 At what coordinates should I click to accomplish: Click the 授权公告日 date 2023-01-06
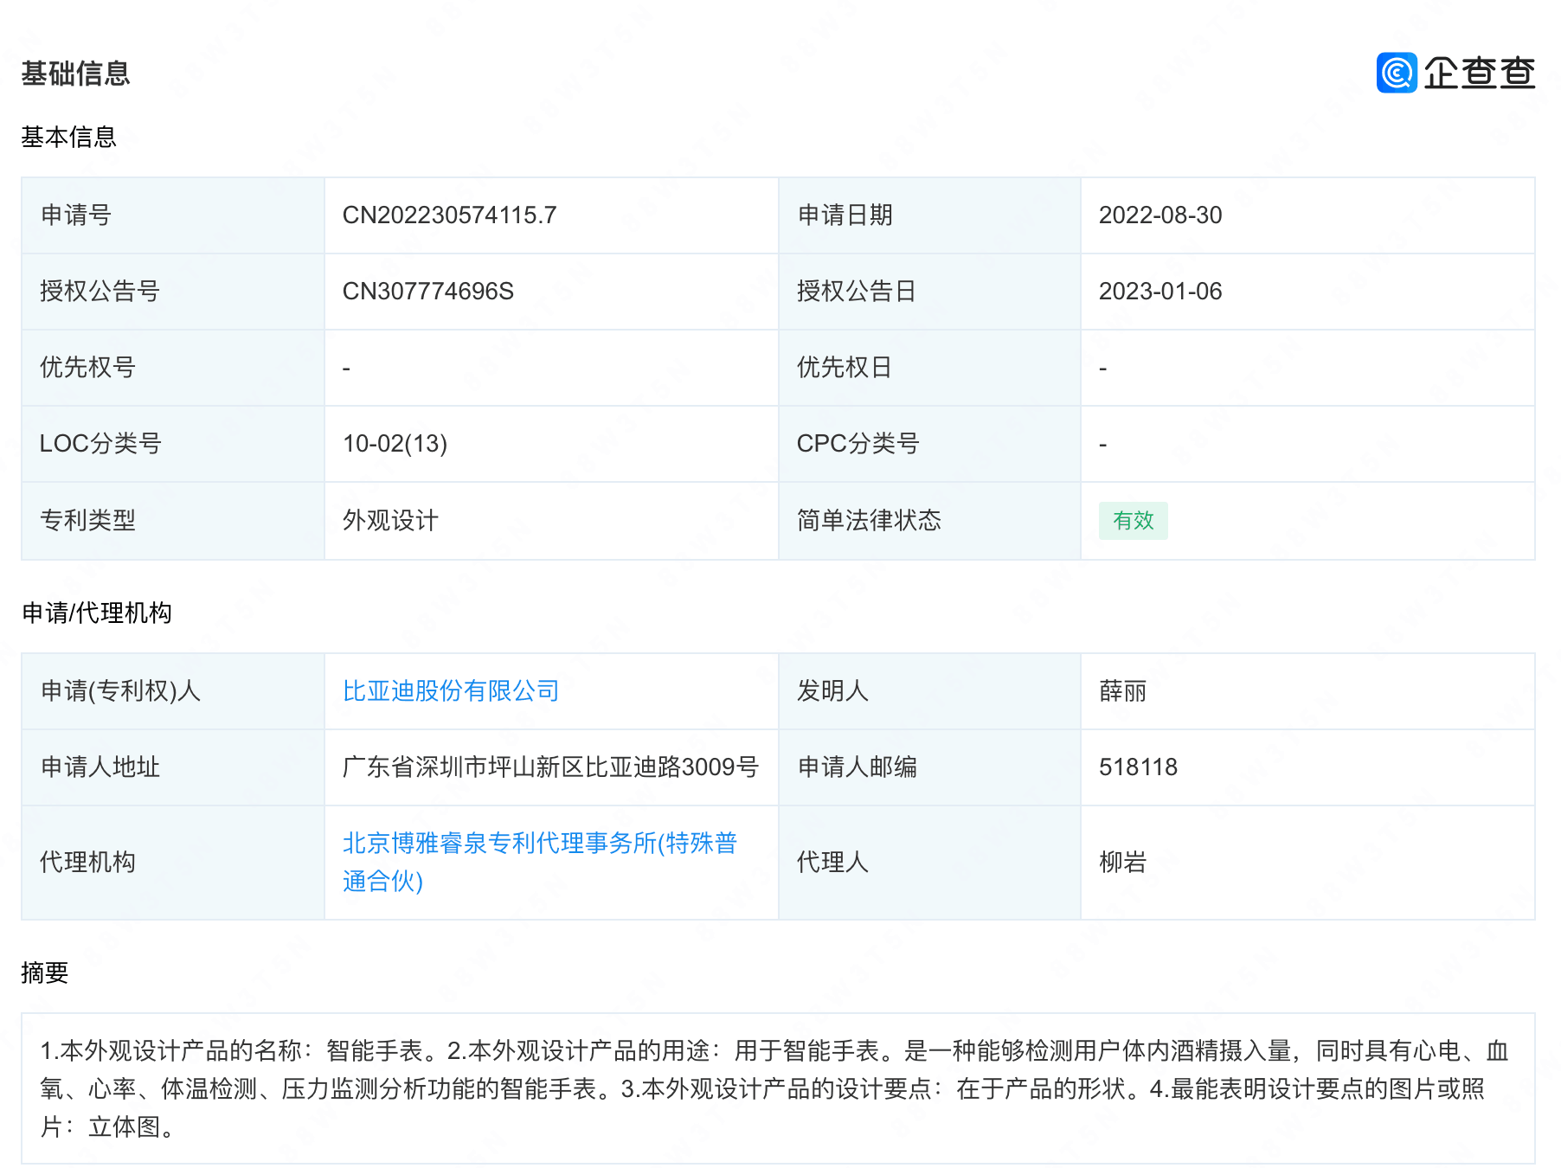[x=1160, y=291]
